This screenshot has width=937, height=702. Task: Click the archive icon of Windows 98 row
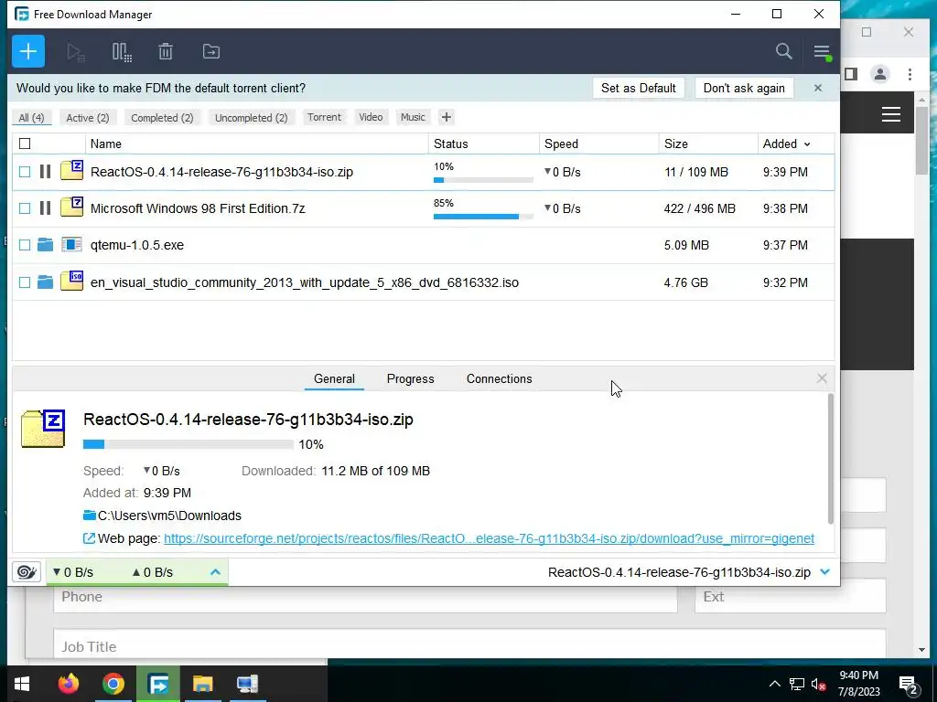coord(71,207)
